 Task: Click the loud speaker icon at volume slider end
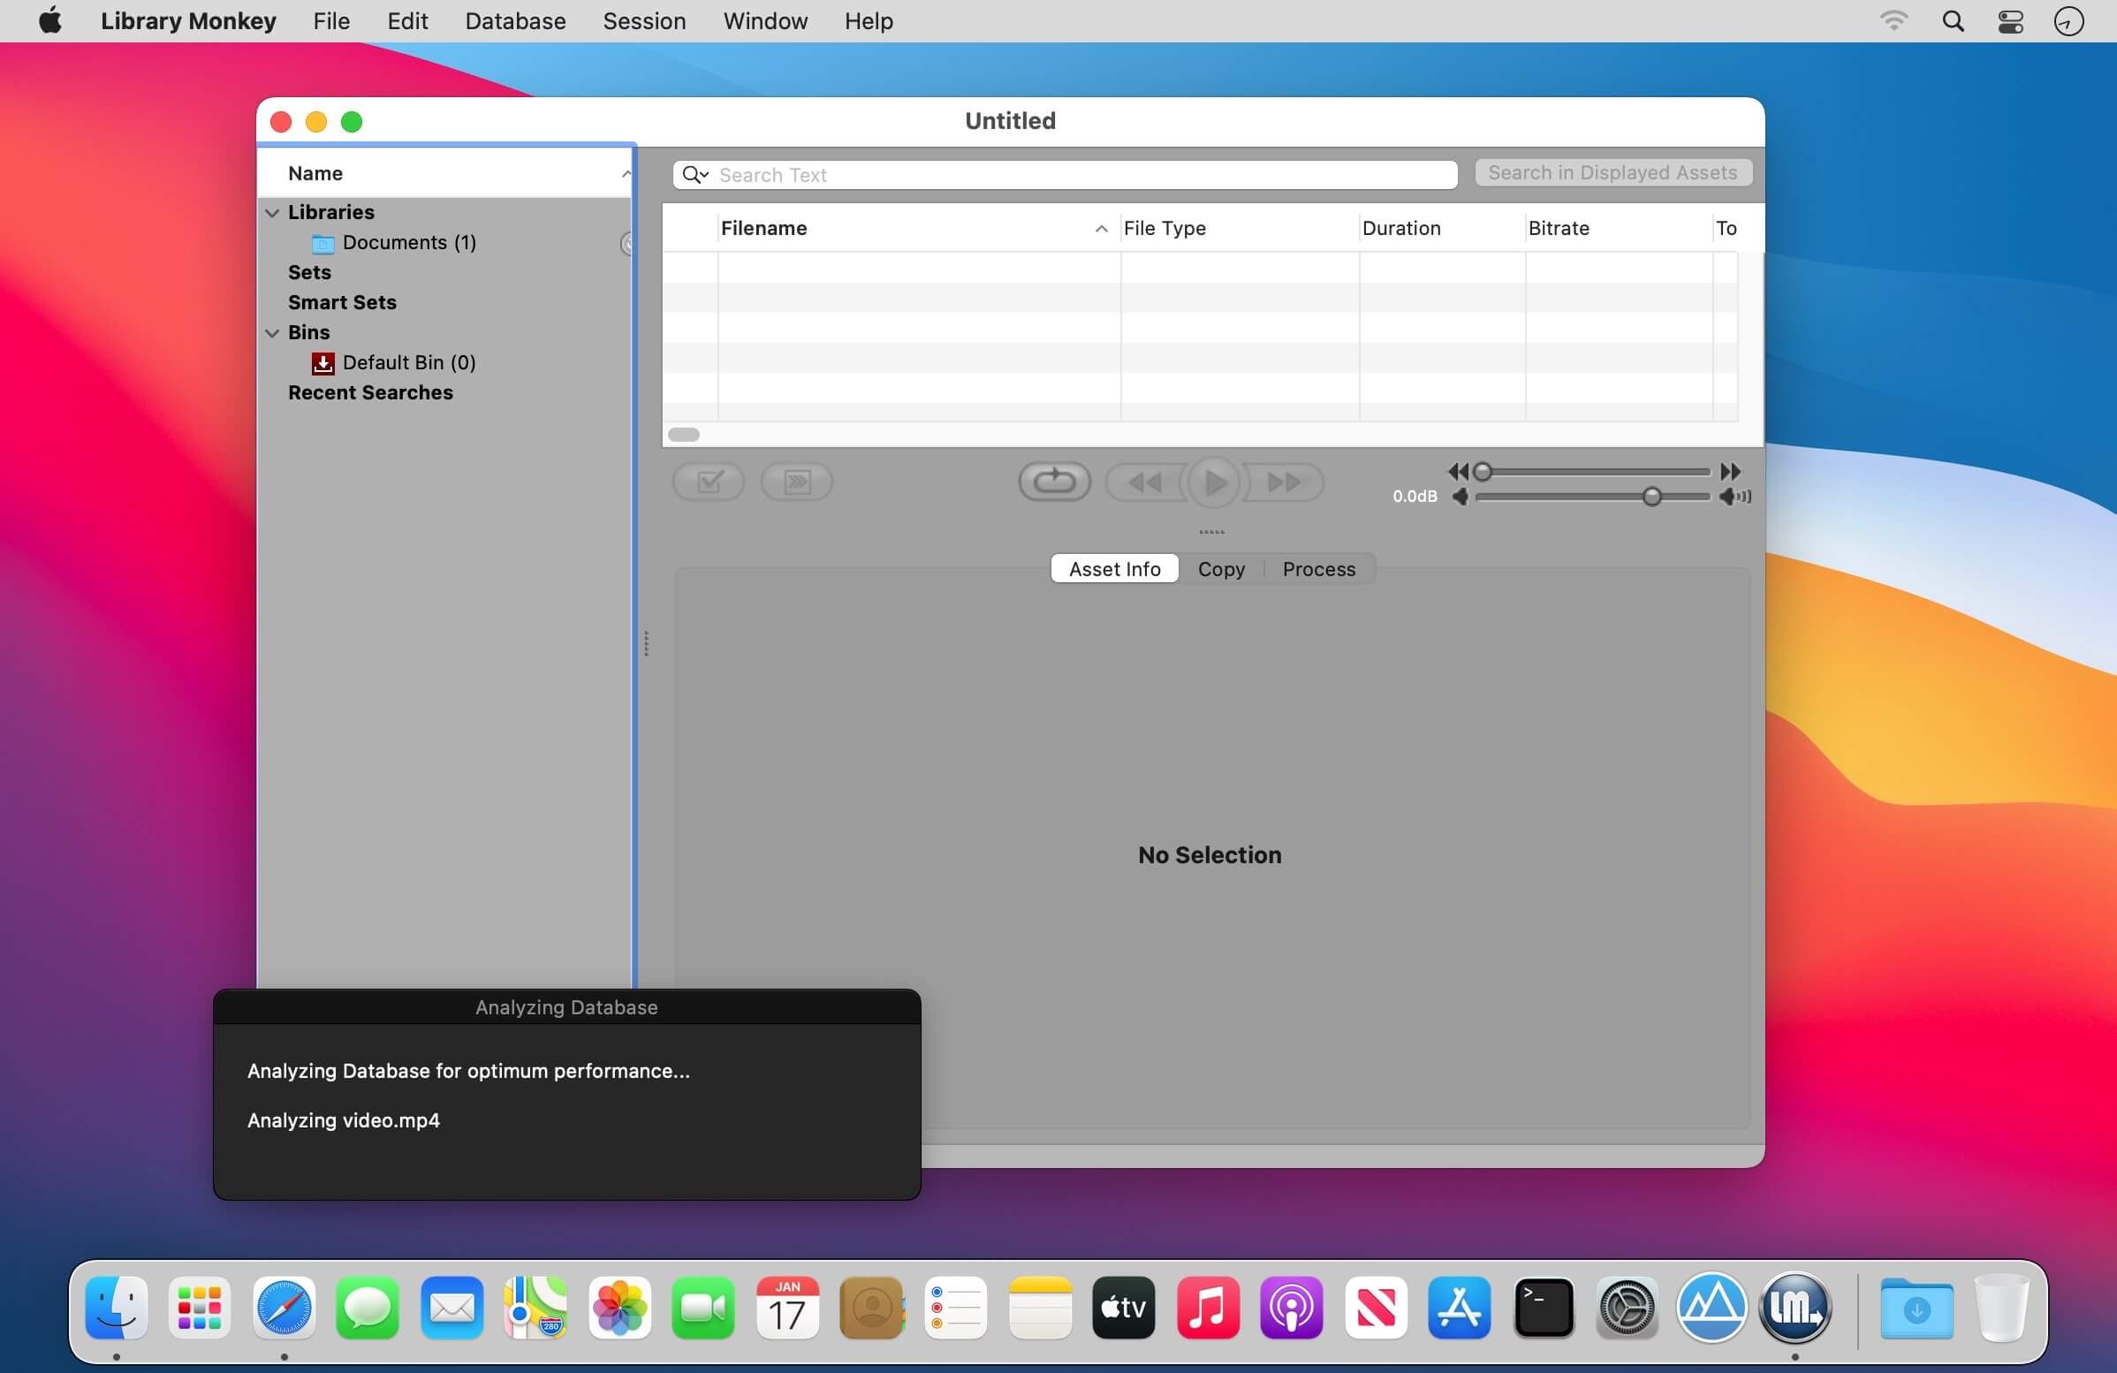1734,497
